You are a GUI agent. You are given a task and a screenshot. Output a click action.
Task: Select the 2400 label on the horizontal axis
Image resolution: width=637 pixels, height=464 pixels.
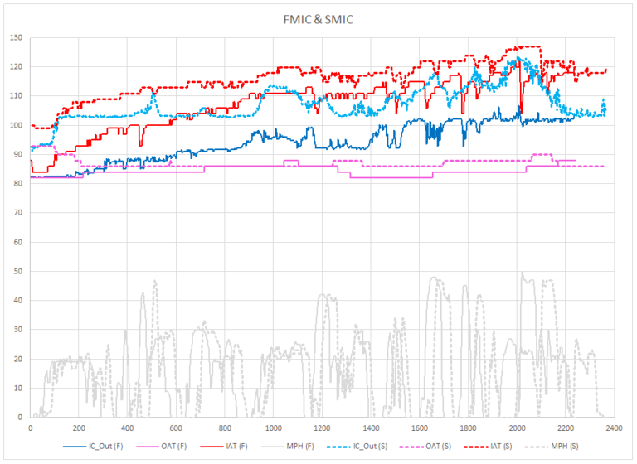(x=613, y=428)
